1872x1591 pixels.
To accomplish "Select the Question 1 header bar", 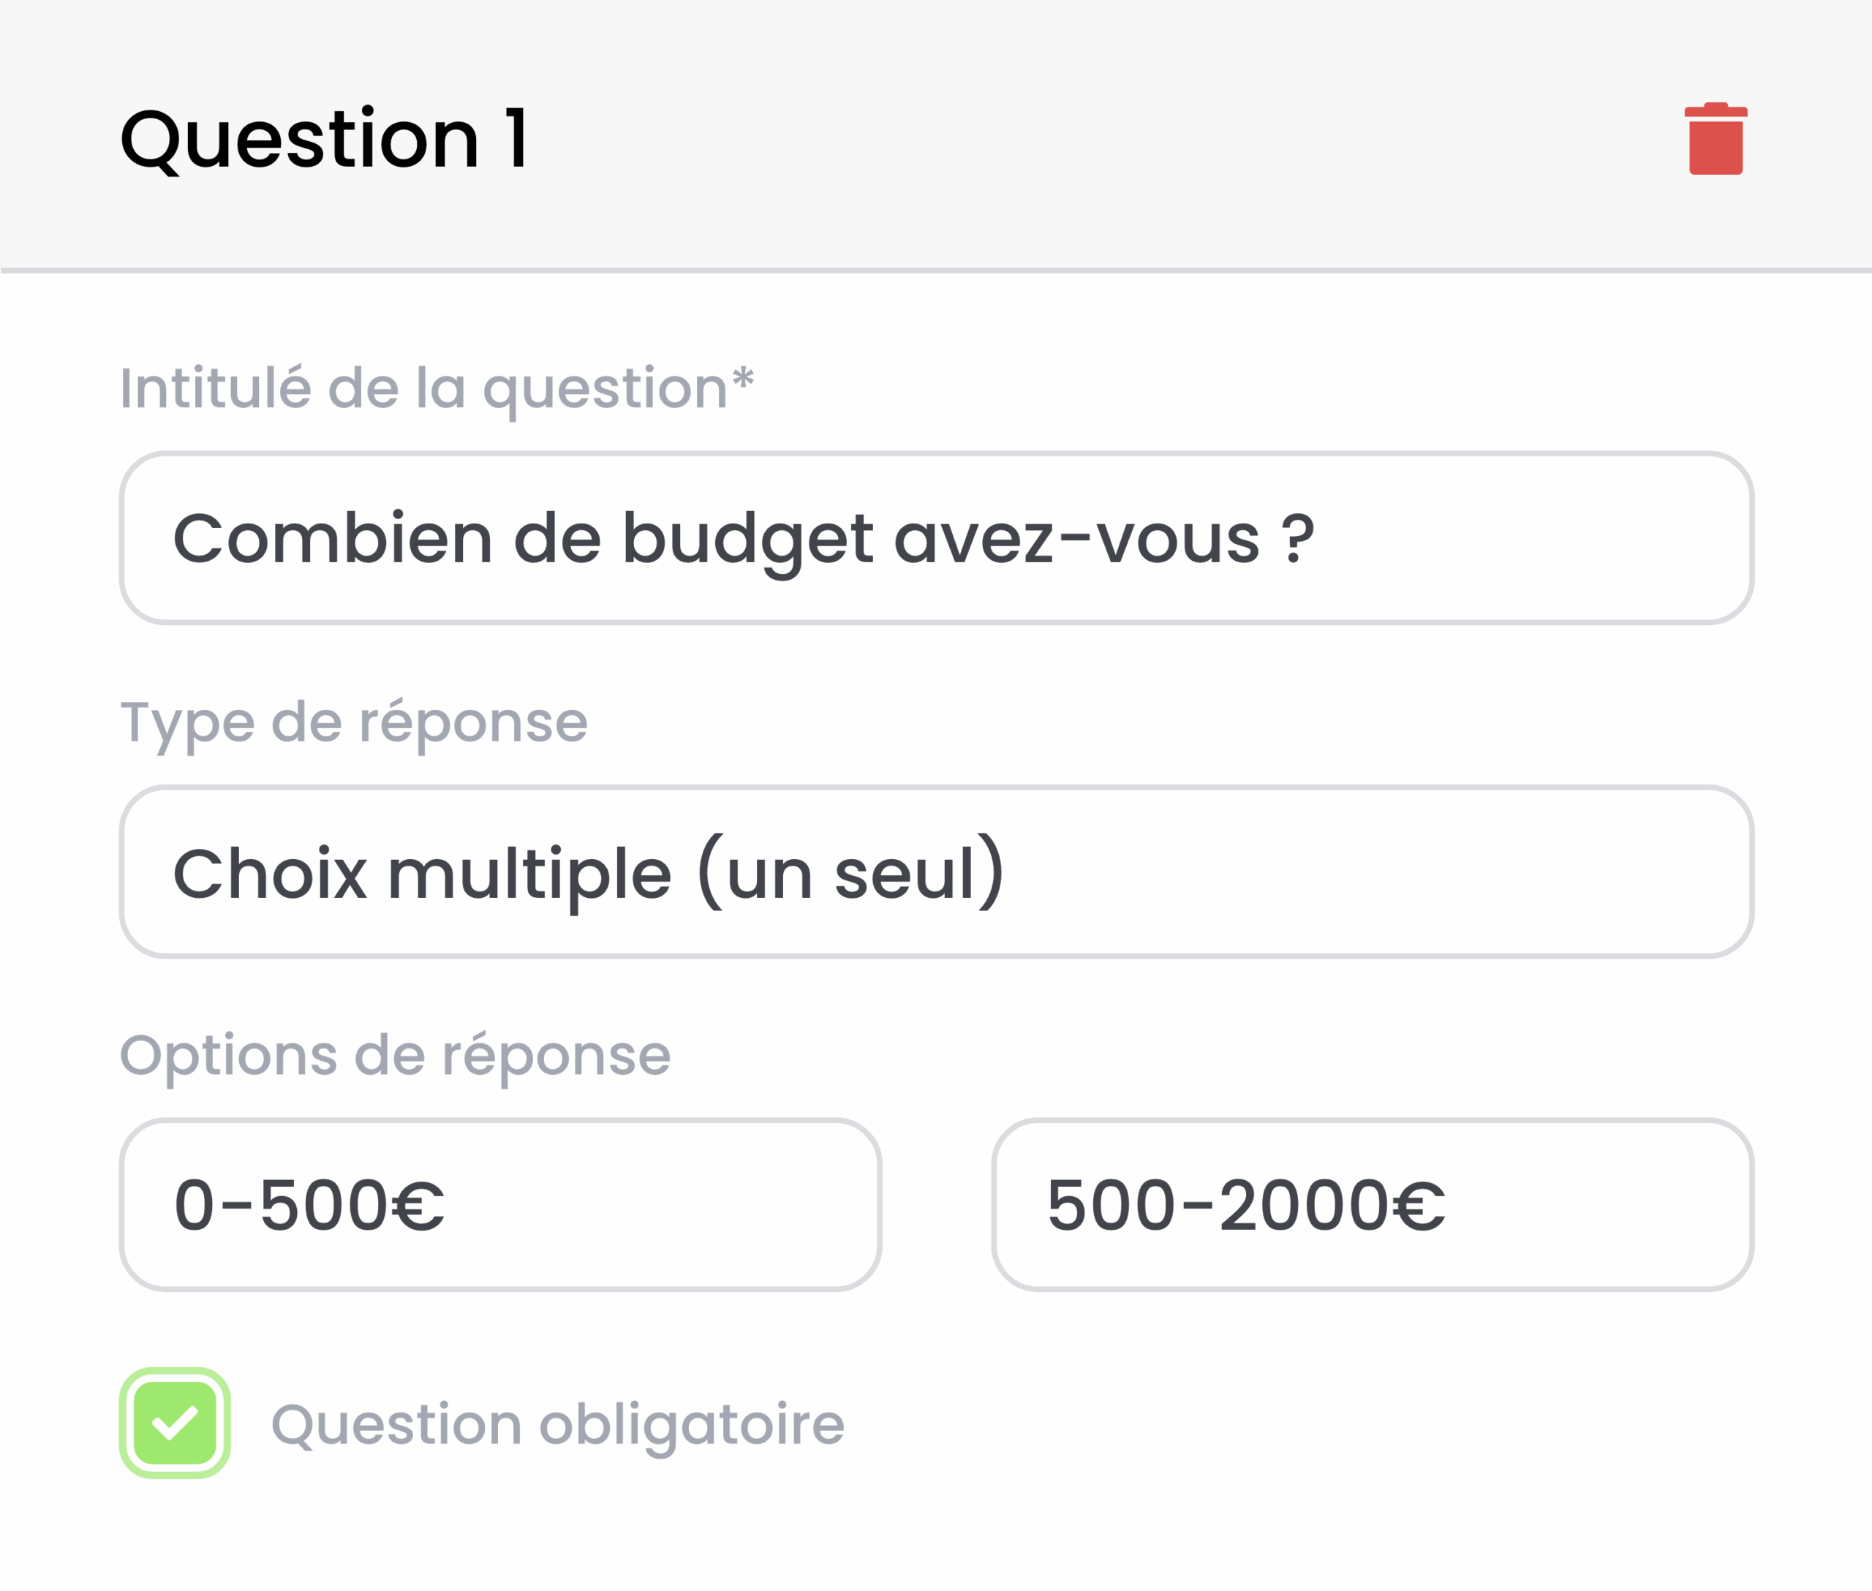I will (935, 135).
